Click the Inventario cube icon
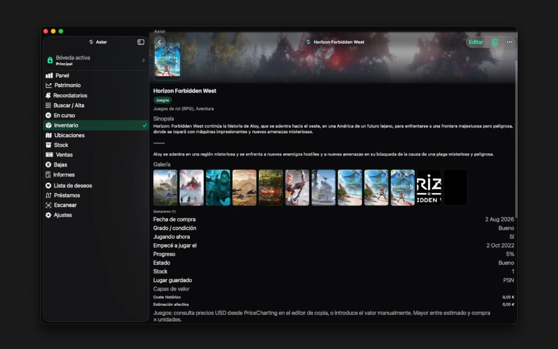This screenshot has height=349, width=558. point(48,125)
